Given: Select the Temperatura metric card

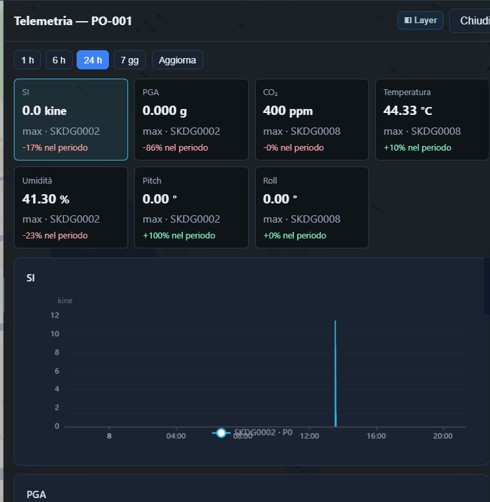Looking at the screenshot, I should 433,120.
